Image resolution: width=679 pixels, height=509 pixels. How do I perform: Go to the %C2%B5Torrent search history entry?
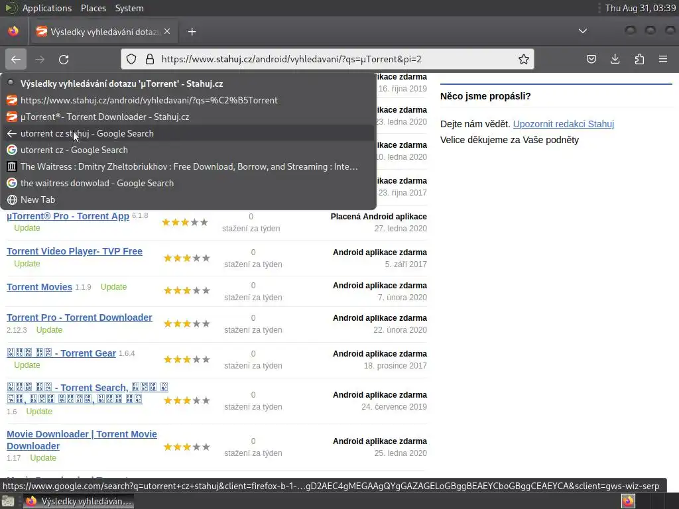[x=188, y=101]
